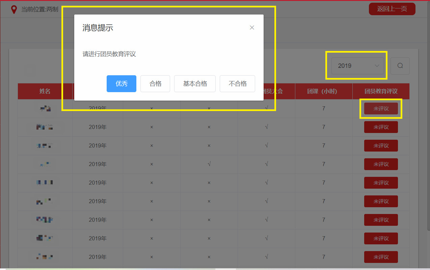Click the 团员教育评议 column header
This screenshot has width=430, height=270.
[x=381, y=91]
